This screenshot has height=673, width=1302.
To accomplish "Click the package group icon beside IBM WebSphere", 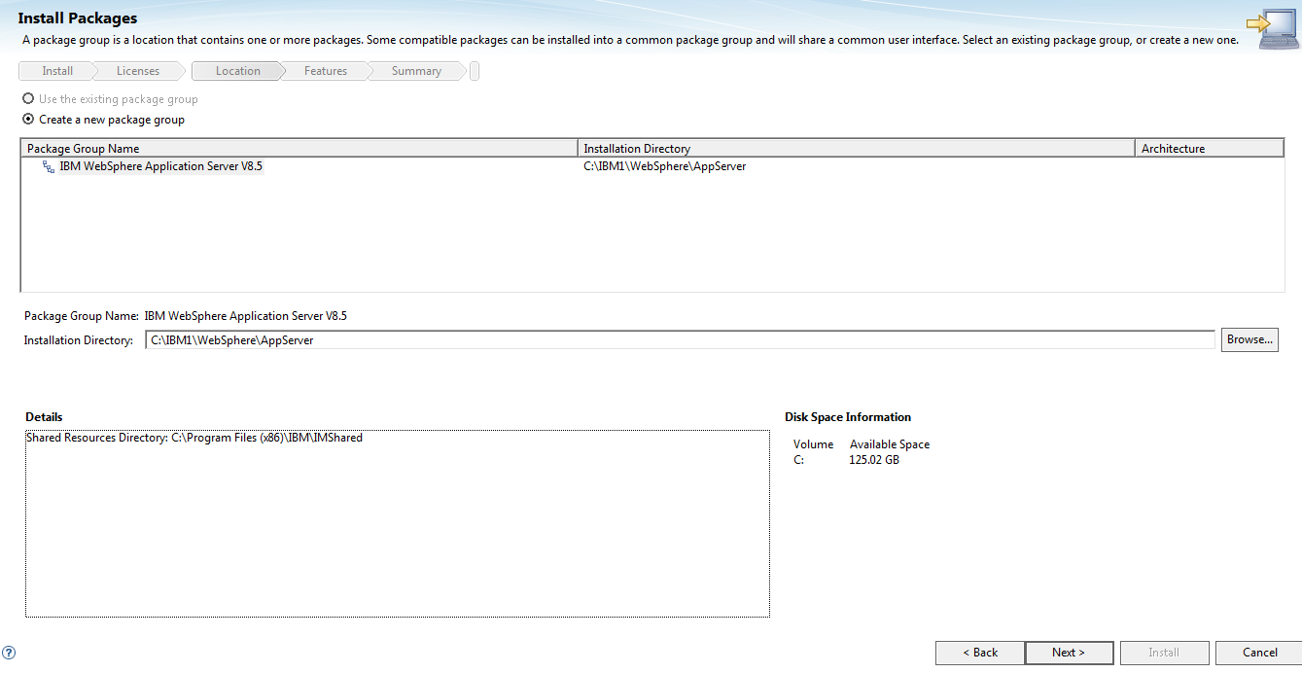I will point(49,167).
